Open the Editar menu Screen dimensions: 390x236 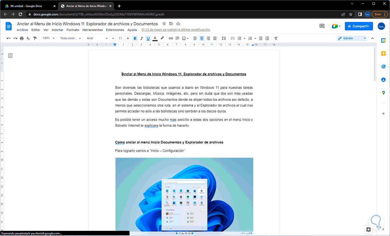[36, 30]
